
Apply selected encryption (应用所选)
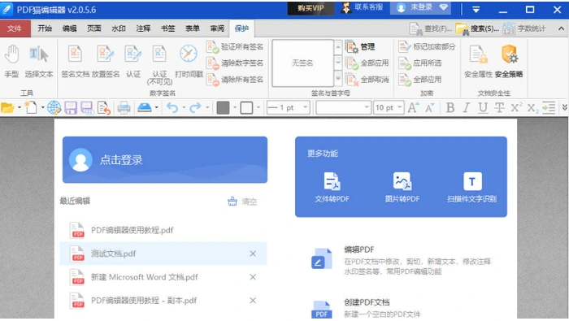coord(420,63)
